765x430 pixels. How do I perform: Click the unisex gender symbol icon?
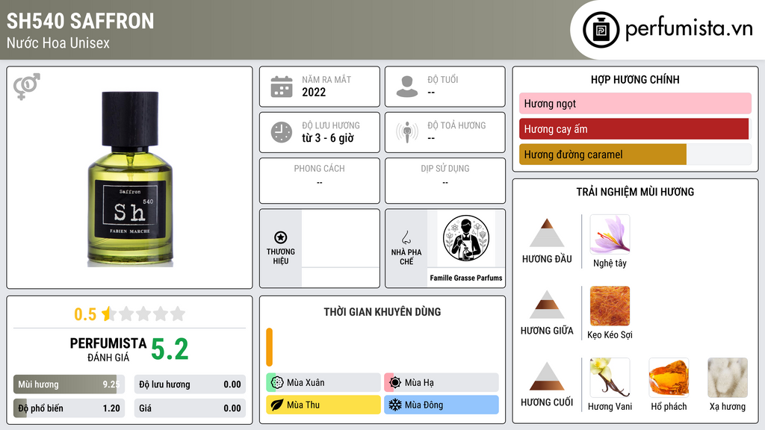[x=27, y=87]
